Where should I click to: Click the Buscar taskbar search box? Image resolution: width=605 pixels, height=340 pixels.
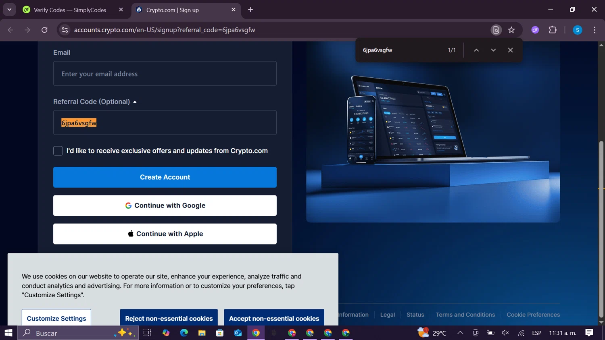pyautogui.click(x=78, y=333)
